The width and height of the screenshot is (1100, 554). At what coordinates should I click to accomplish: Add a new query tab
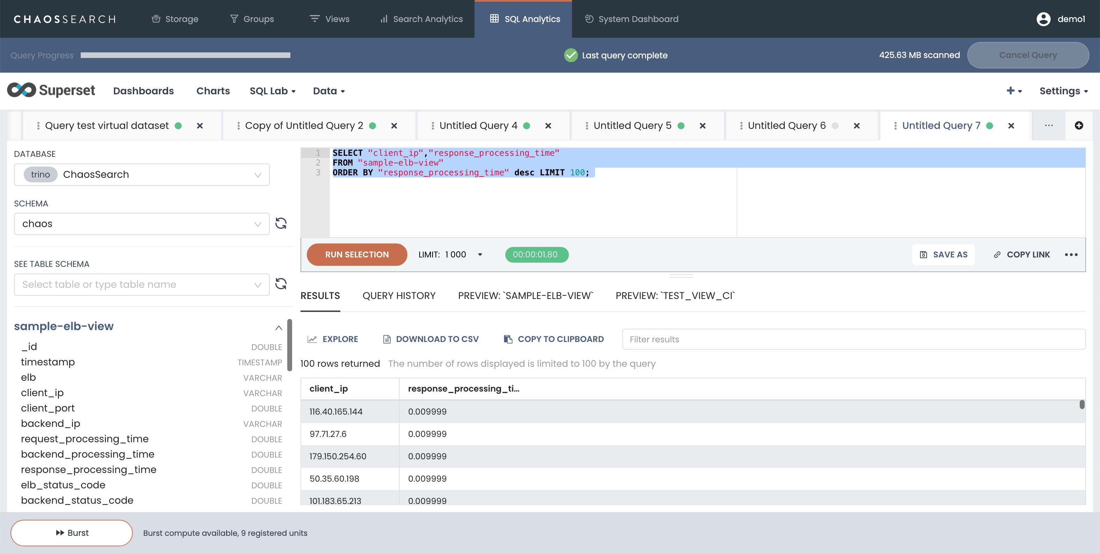point(1079,125)
